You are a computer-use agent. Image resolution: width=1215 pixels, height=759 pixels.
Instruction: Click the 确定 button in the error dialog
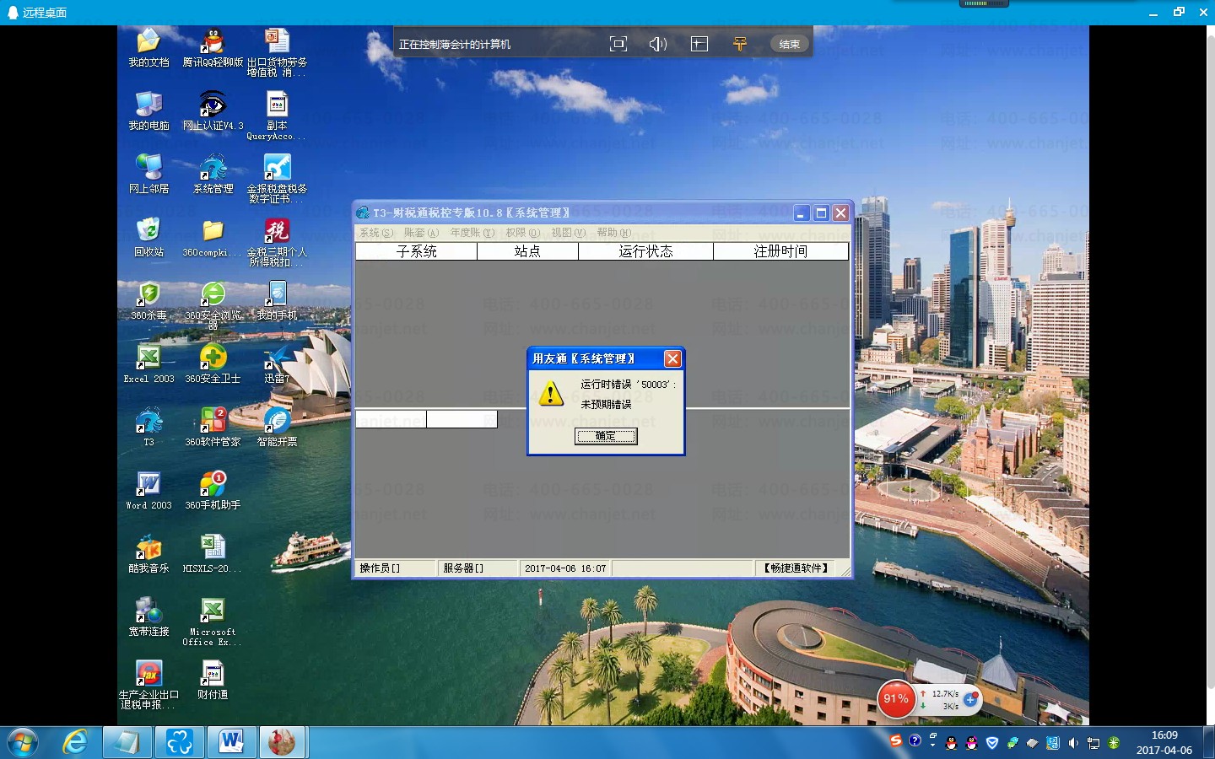point(606,436)
